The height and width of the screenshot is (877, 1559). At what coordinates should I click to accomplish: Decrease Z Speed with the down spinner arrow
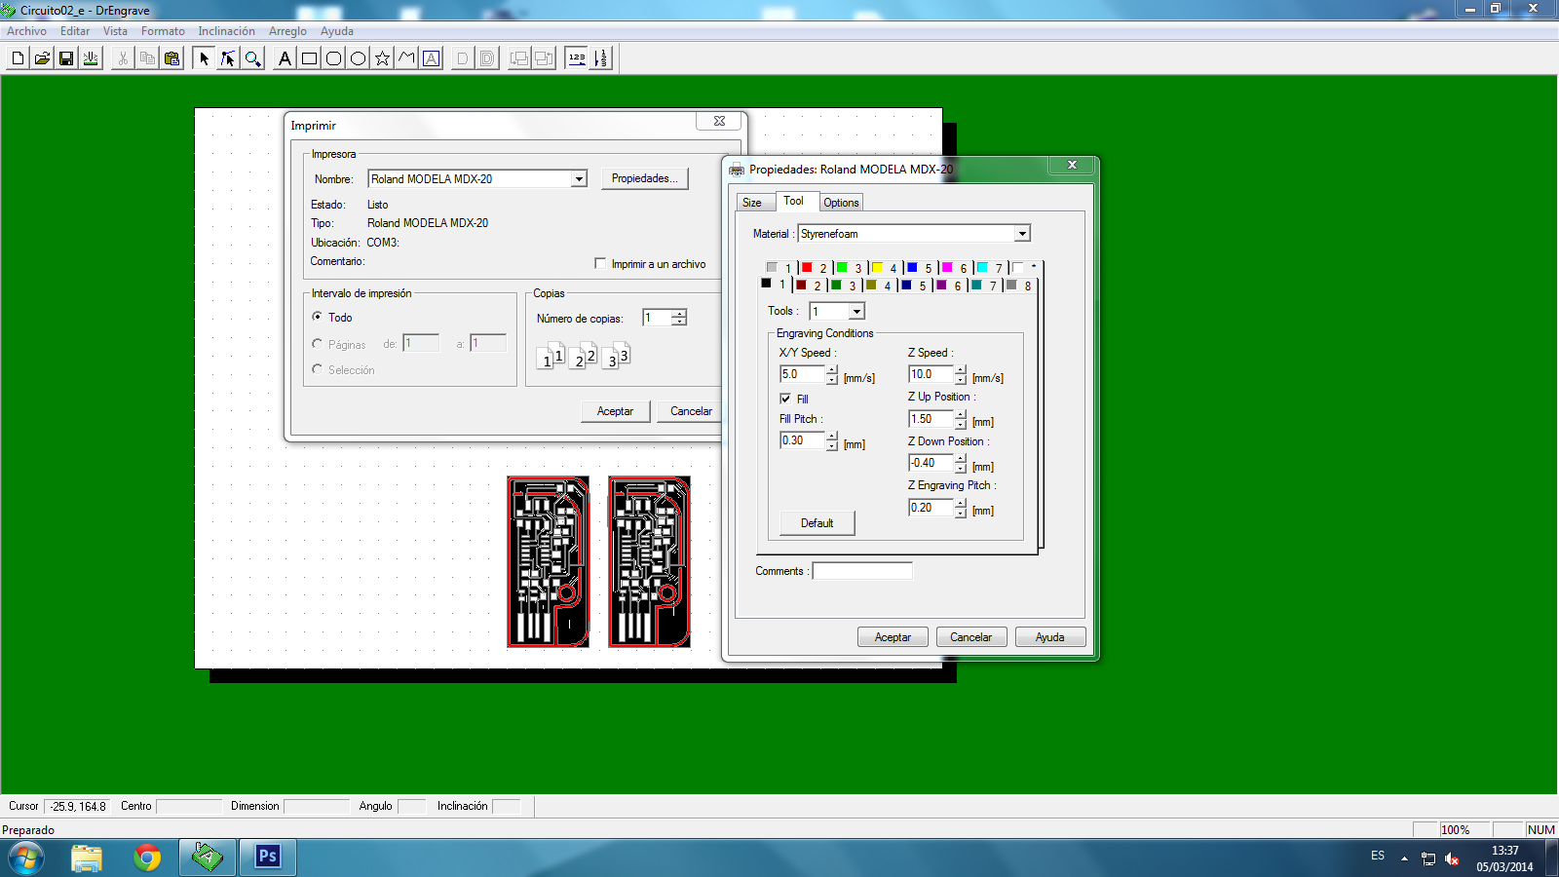tap(961, 379)
